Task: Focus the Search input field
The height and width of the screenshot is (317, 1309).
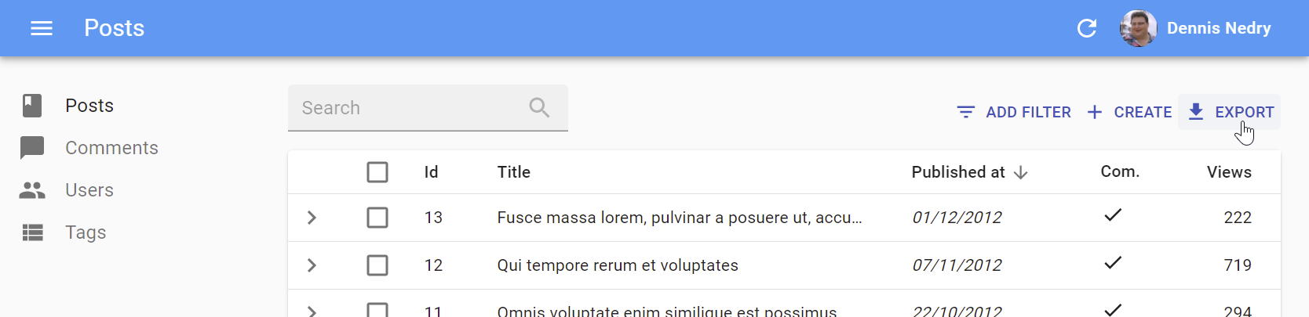Action: click(408, 108)
